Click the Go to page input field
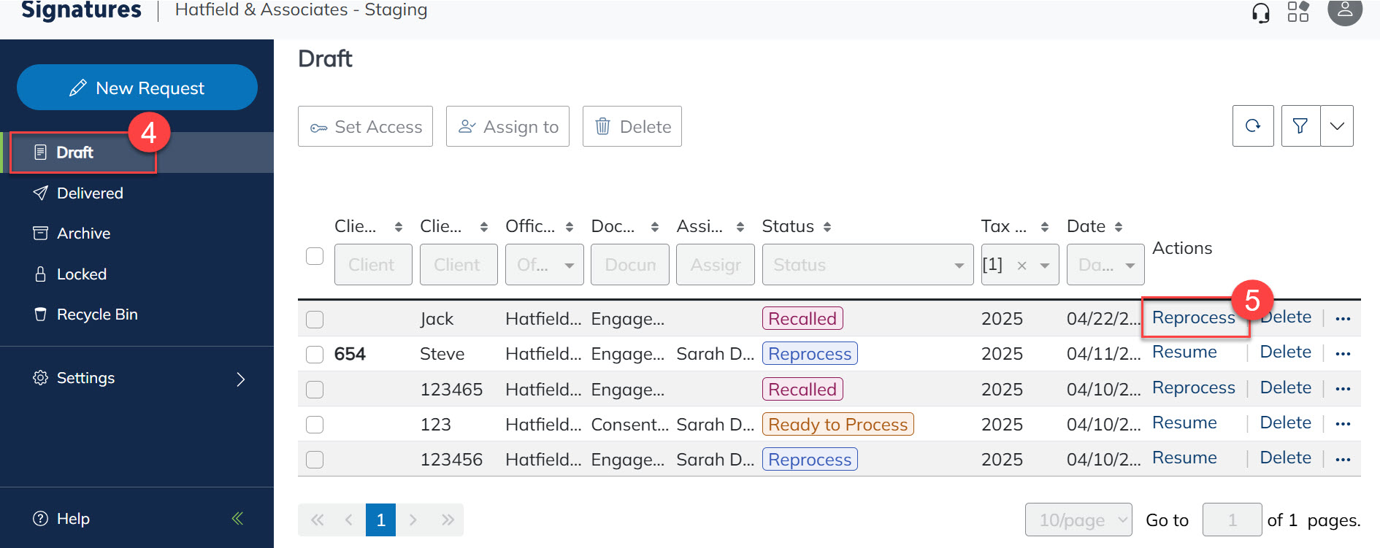This screenshot has width=1380, height=548. 1232,520
